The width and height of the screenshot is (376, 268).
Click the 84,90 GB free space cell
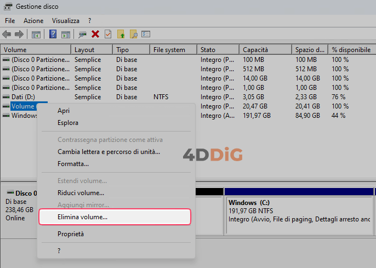click(x=307, y=116)
